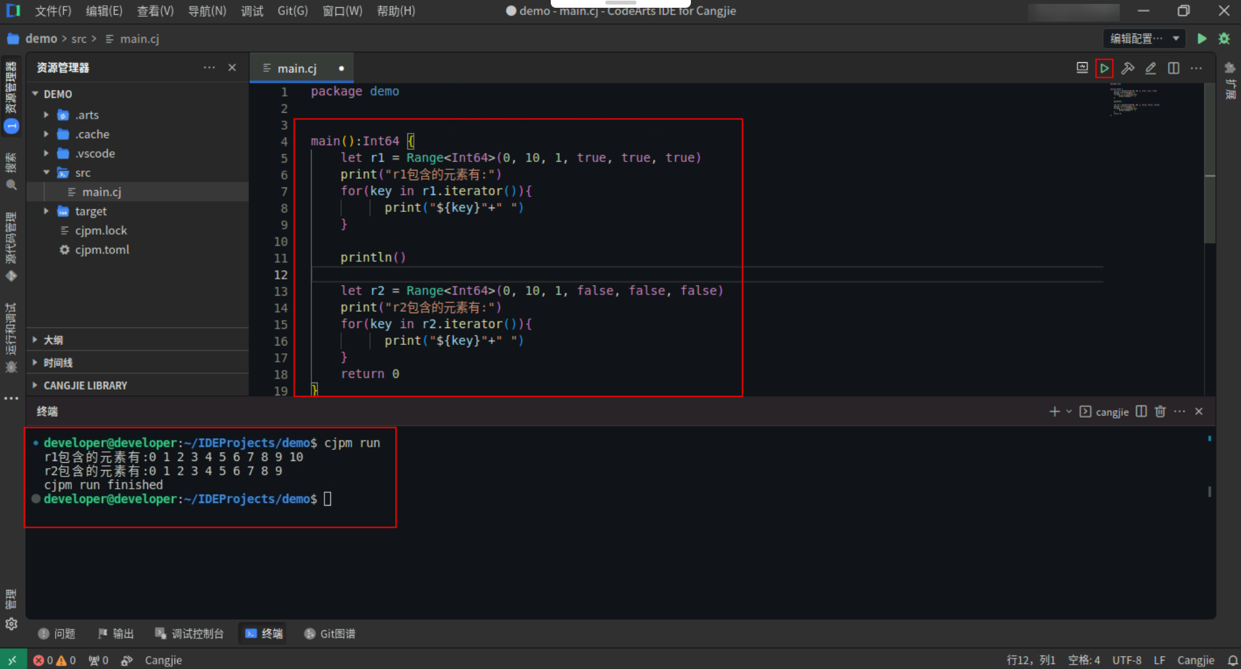Switch to the Debug Console tab

[x=189, y=633]
